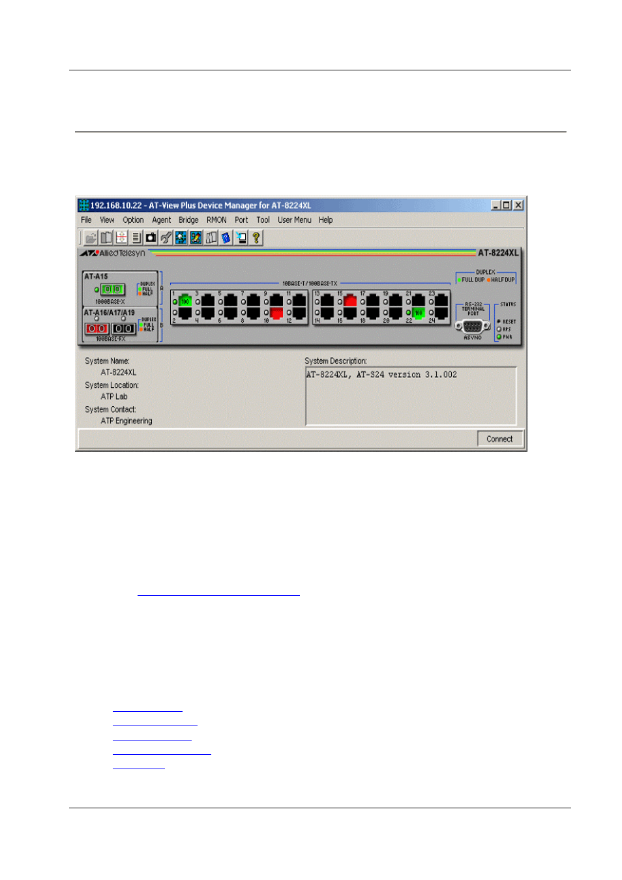The height and width of the screenshot is (880, 622).
Task: Click the black 100BASE-FX fiber port
Action: click(124, 329)
